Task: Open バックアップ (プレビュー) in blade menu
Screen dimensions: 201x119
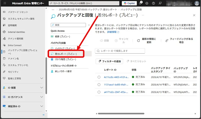Action: tap(65, 49)
